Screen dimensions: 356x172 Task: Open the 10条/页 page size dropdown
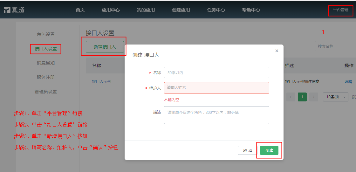336,97
